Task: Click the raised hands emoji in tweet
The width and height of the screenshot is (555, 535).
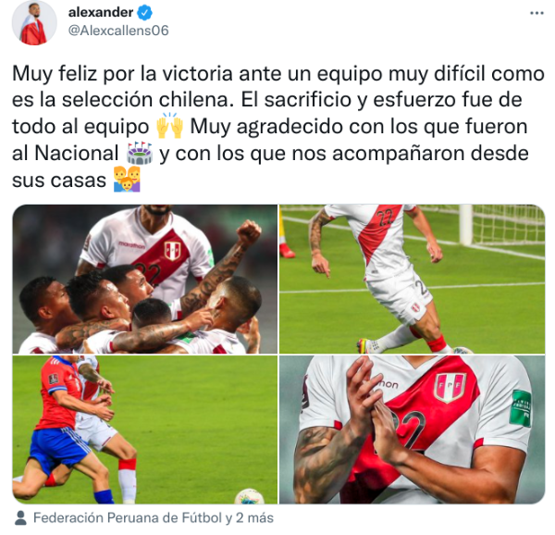Action: [169, 126]
